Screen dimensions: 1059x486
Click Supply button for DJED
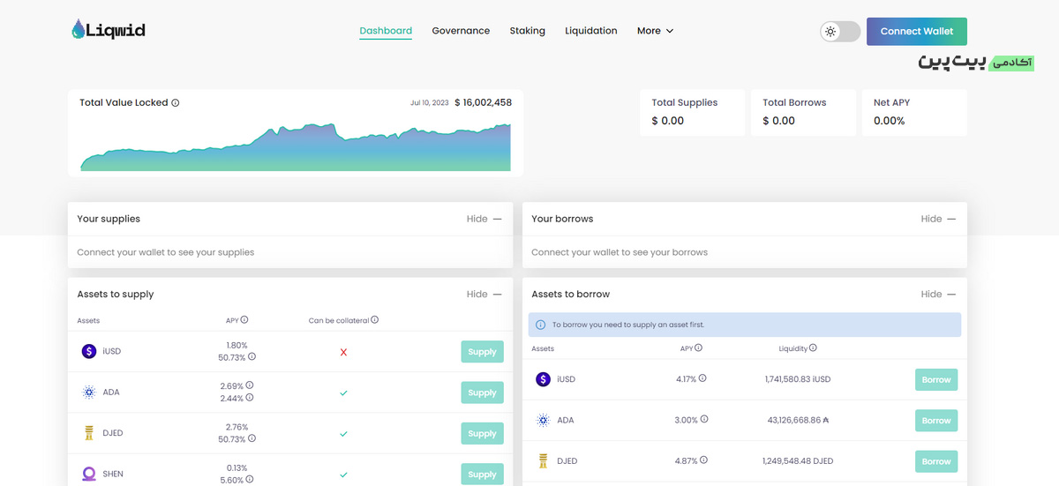(482, 433)
